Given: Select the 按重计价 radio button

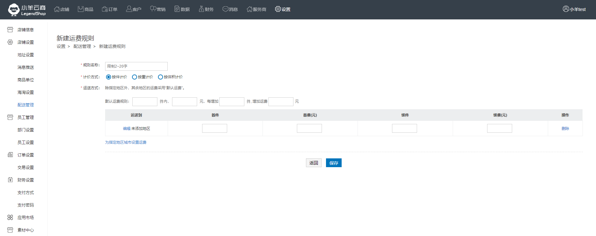Looking at the screenshot, I should coord(135,77).
